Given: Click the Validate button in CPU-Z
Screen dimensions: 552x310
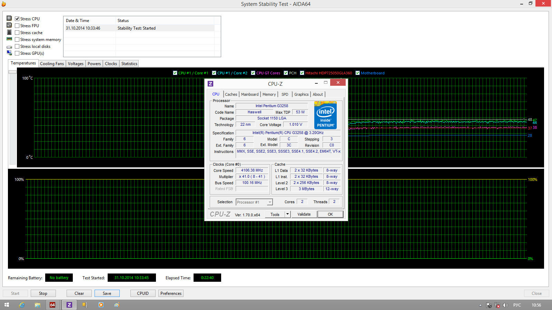Looking at the screenshot, I should coord(304,214).
